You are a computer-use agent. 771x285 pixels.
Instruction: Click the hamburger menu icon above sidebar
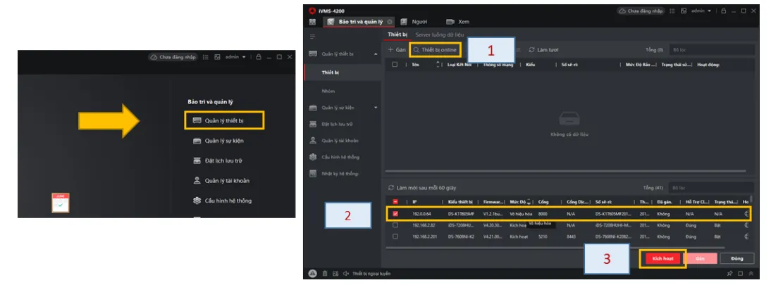(x=313, y=36)
